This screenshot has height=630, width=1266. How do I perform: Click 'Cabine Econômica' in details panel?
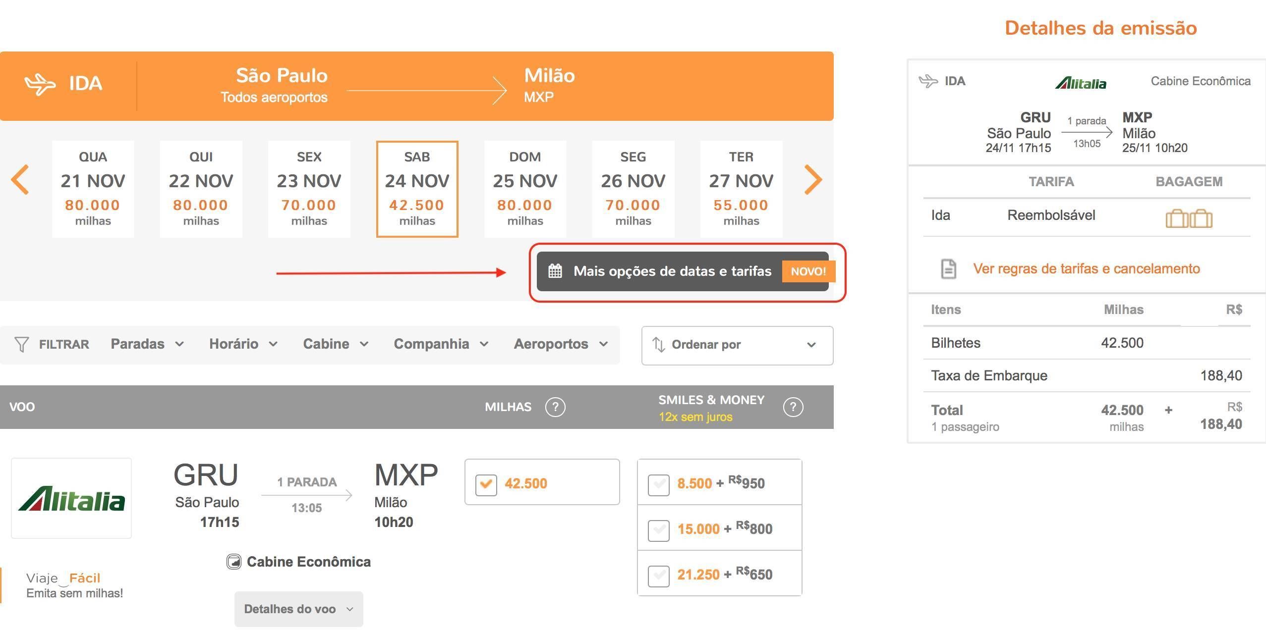coord(1200,81)
